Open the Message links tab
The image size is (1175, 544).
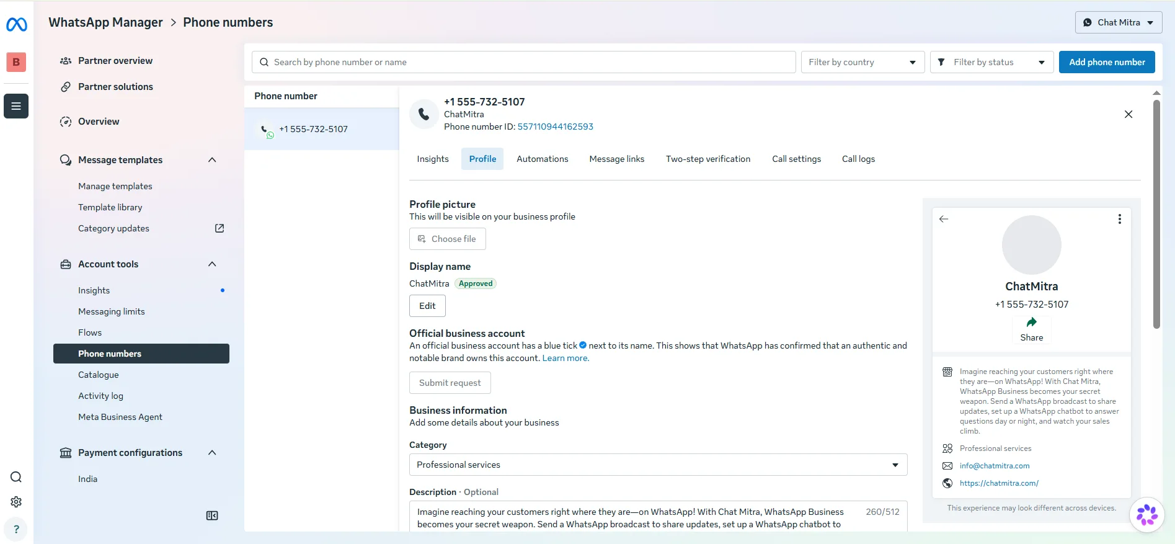point(617,159)
